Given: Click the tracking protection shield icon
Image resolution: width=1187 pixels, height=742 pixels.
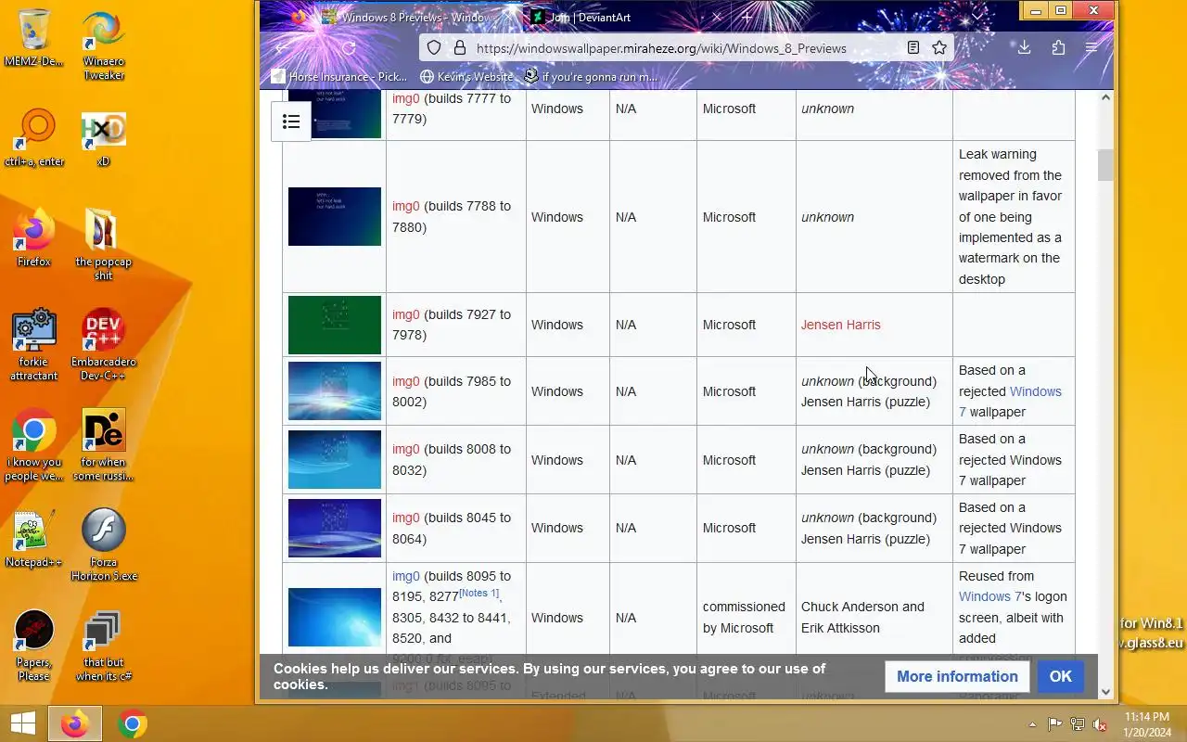Looking at the screenshot, I should point(434,47).
